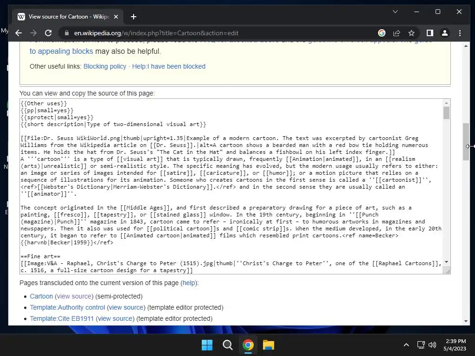475x356 pixels.
Task: View source of Cartoon page
Action: (x=74, y=296)
